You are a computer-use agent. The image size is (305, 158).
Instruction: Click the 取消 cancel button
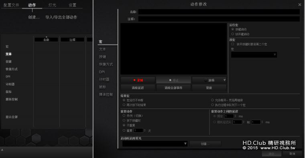pyautogui.click(x=292, y=154)
